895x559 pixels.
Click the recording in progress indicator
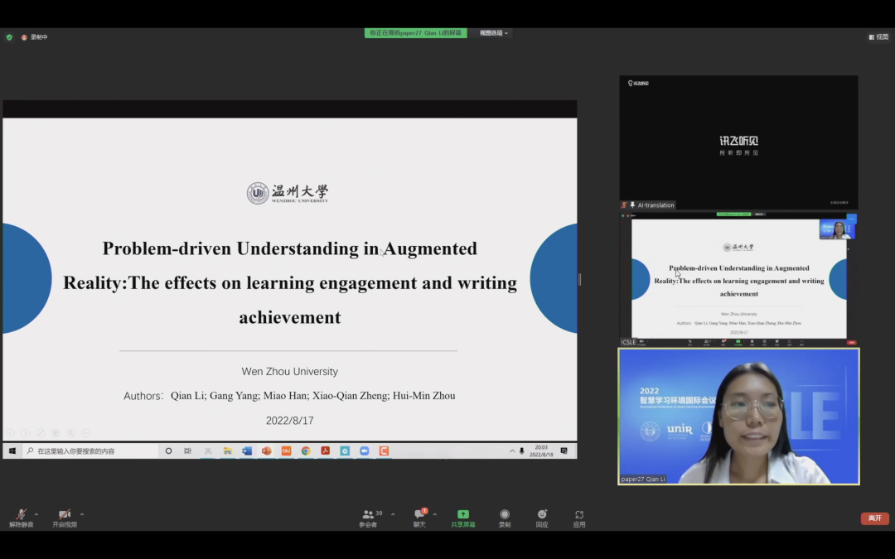pyautogui.click(x=35, y=37)
